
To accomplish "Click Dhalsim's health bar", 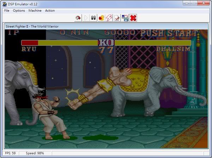I will tap(153, 43).
